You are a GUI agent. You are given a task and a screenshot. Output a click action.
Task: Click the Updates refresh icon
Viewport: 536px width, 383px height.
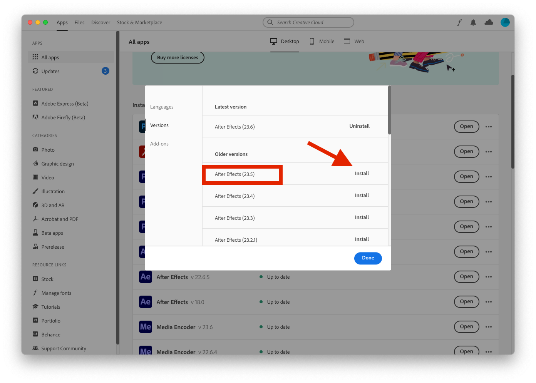tap(35, 71)
